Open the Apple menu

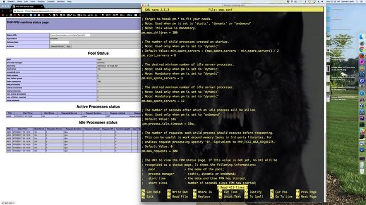[x=4, y=1]
